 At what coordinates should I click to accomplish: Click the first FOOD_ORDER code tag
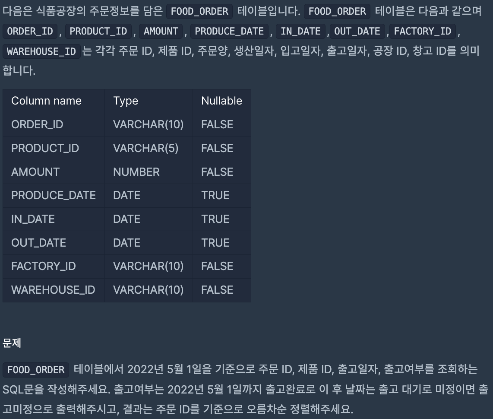pos(199,12)
